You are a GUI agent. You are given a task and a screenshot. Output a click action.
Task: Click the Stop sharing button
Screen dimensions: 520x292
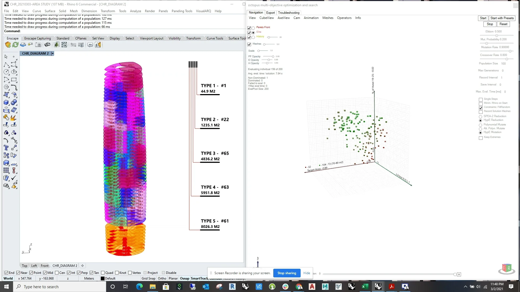pyautogui.click(x=287, y=273)
